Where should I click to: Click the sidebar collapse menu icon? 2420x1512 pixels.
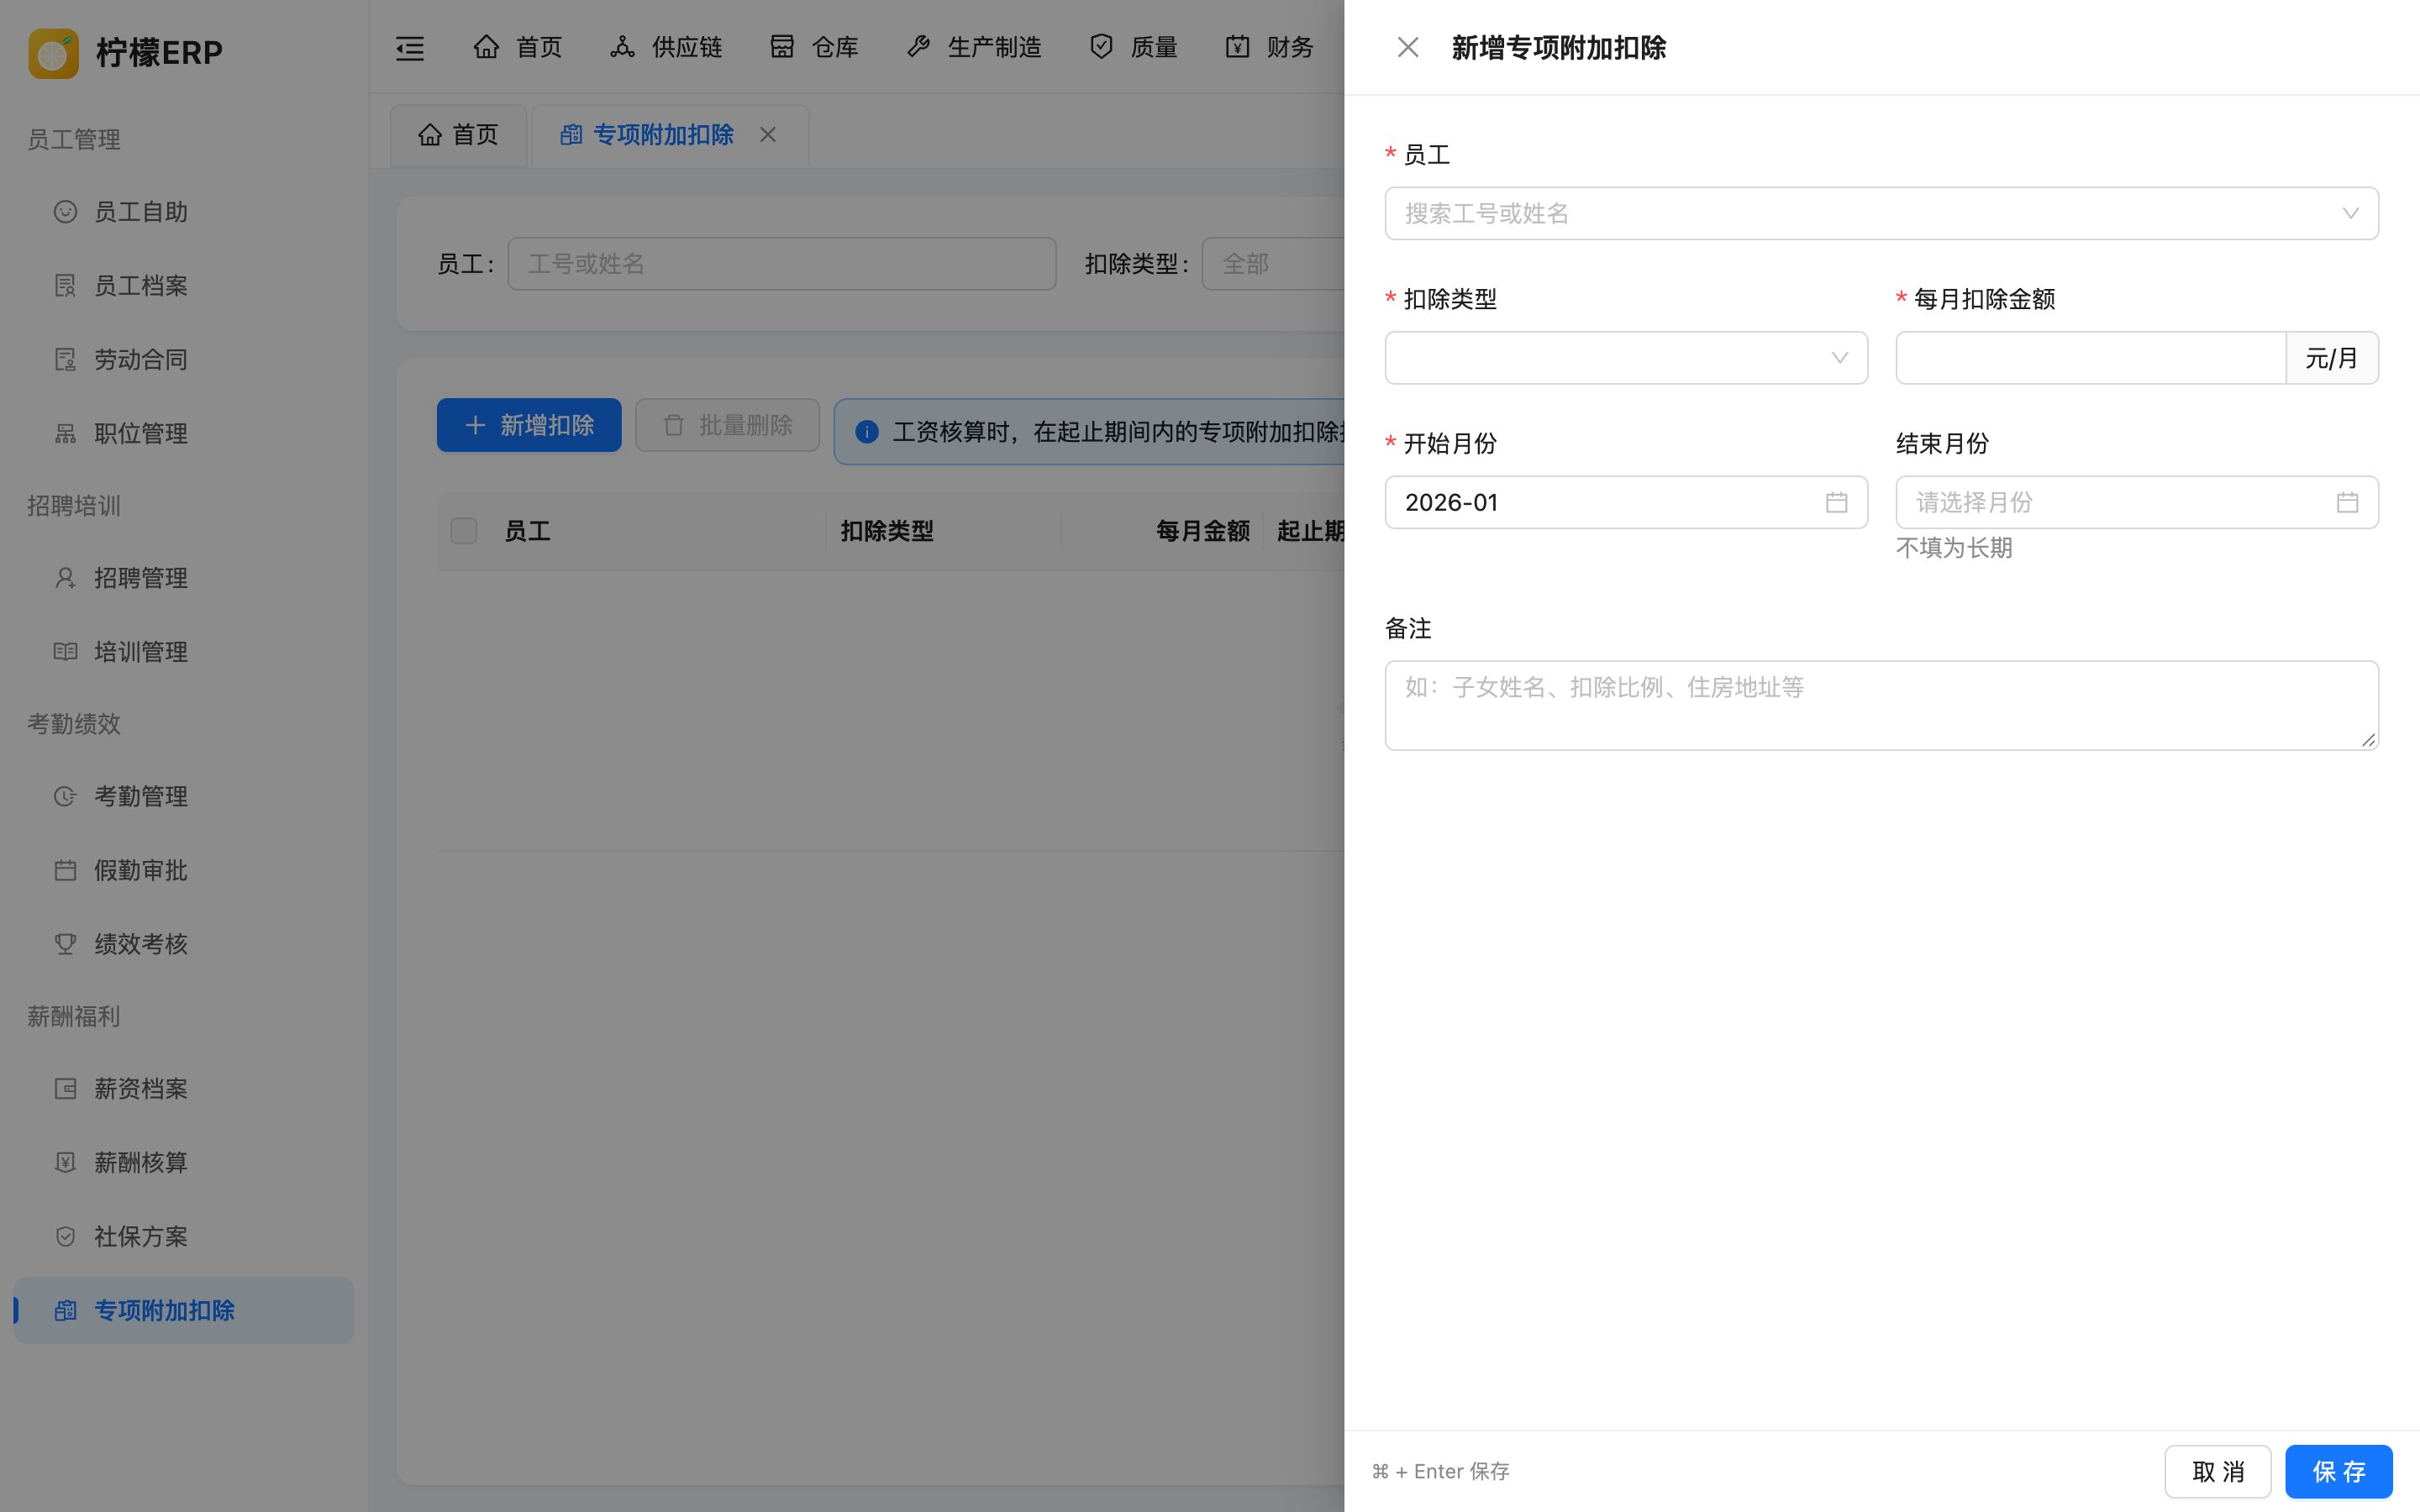tap(410, 48)
